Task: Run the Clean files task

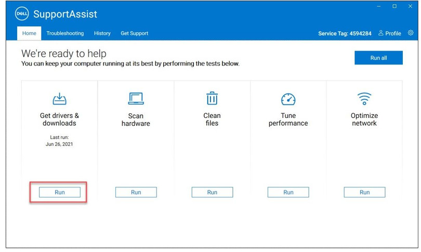Action: click(212, 192)
